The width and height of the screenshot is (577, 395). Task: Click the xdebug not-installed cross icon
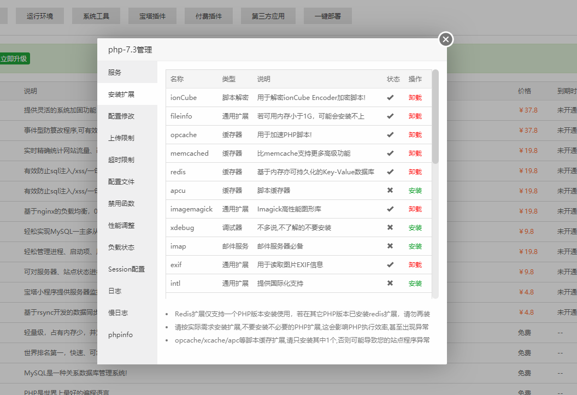pos(390,227)
